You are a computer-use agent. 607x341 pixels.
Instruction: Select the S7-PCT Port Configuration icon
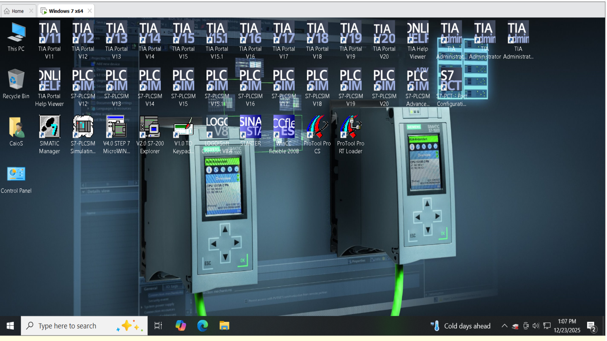point(451,81)
